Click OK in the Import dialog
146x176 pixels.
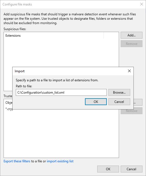pos(96,102)
